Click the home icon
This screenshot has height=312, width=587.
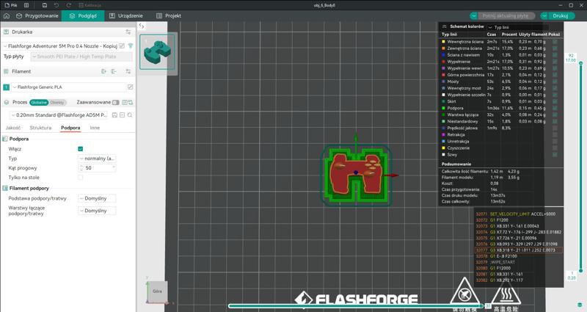(7, 15)
